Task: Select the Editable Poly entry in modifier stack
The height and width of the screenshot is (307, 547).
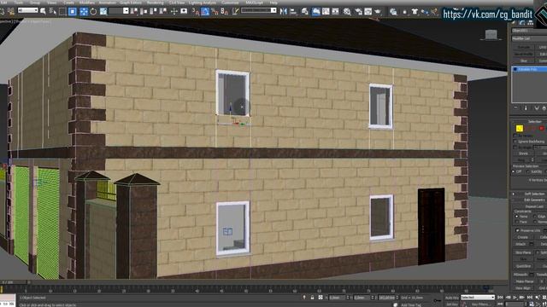Action: [x=529, y=69]
